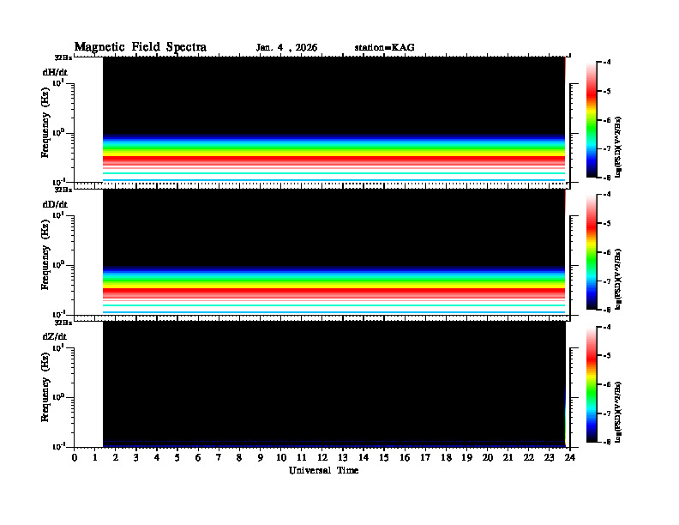Click the 10^1 frequency tick of the dD/dt panel

(x=58, y=214)
